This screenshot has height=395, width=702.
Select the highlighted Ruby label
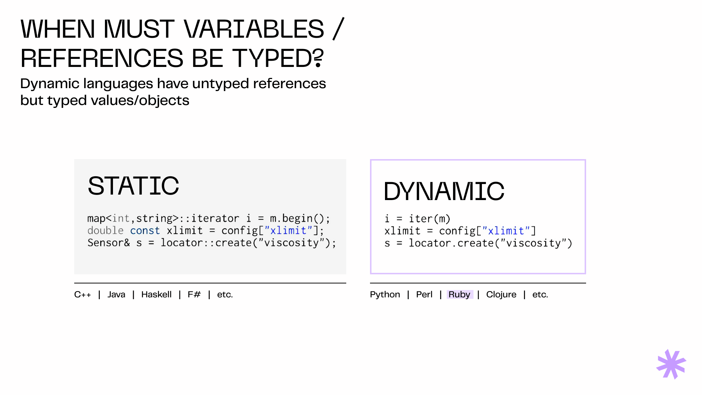[460, 294]
